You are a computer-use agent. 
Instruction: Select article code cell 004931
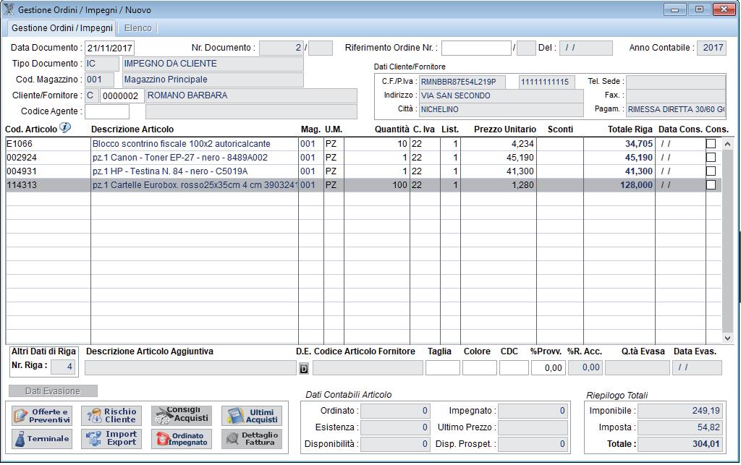(48, 171)
